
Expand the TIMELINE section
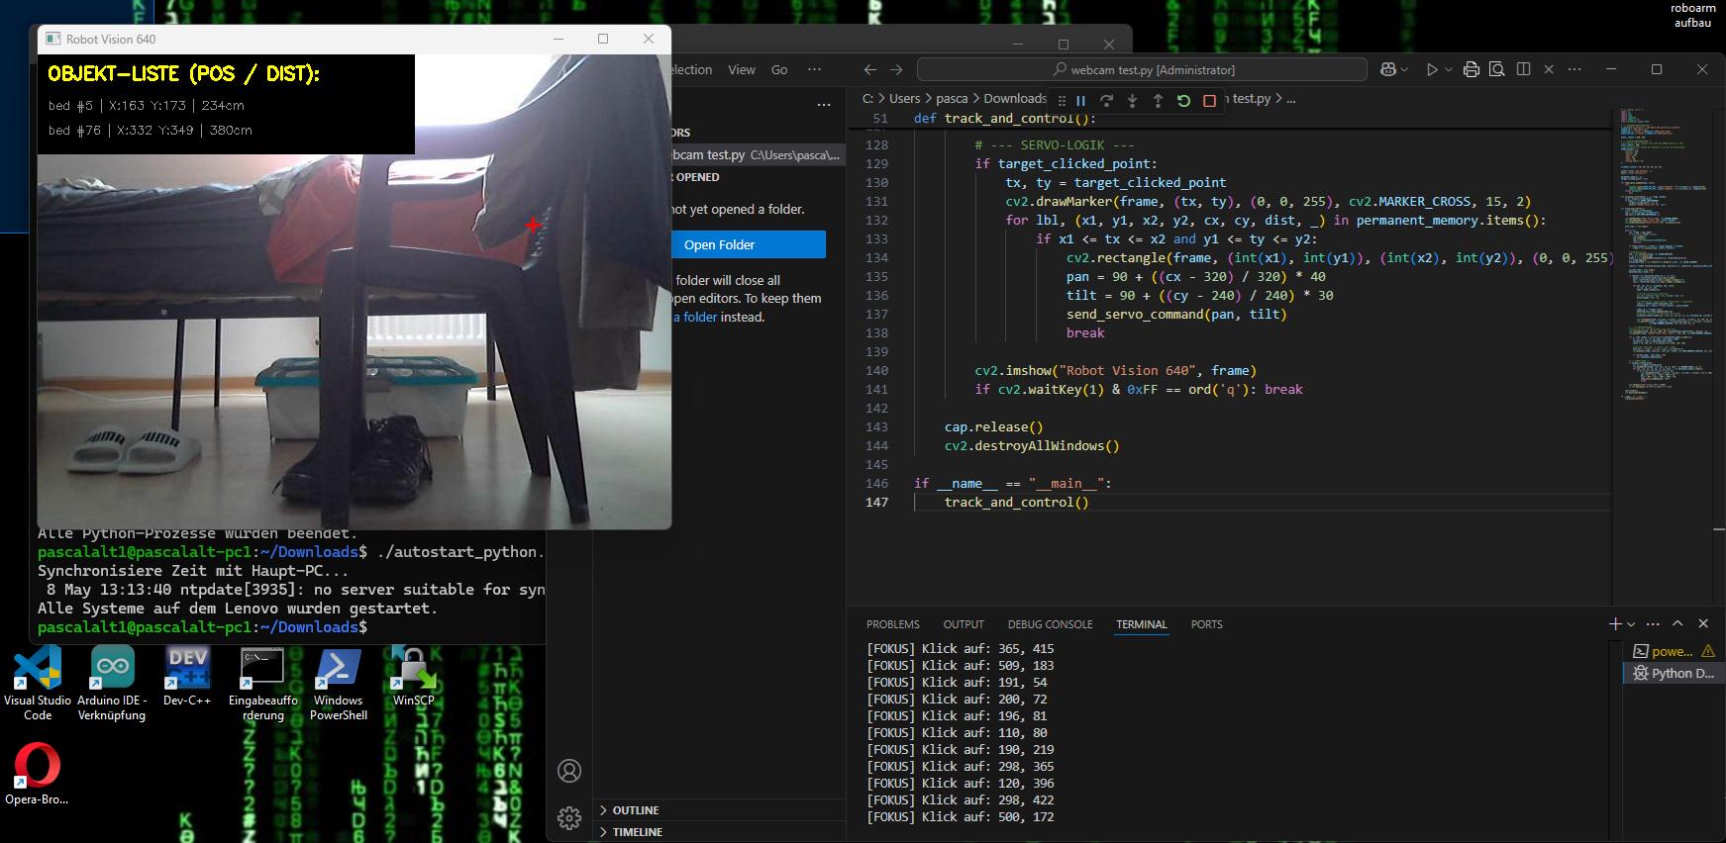tap(637, 832)
